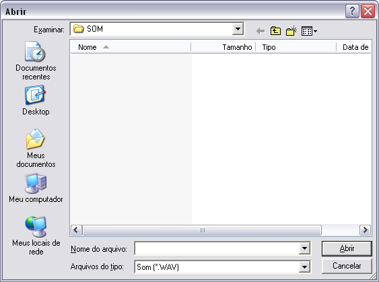This screenshot has width=379, height=282.
Task: Open Documentos recentes in the places bar
Action: 36,61
